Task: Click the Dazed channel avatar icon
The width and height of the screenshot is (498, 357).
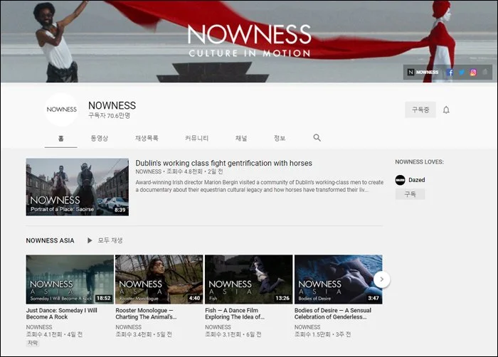Action: pyautogui.click(x=400, y=180)
